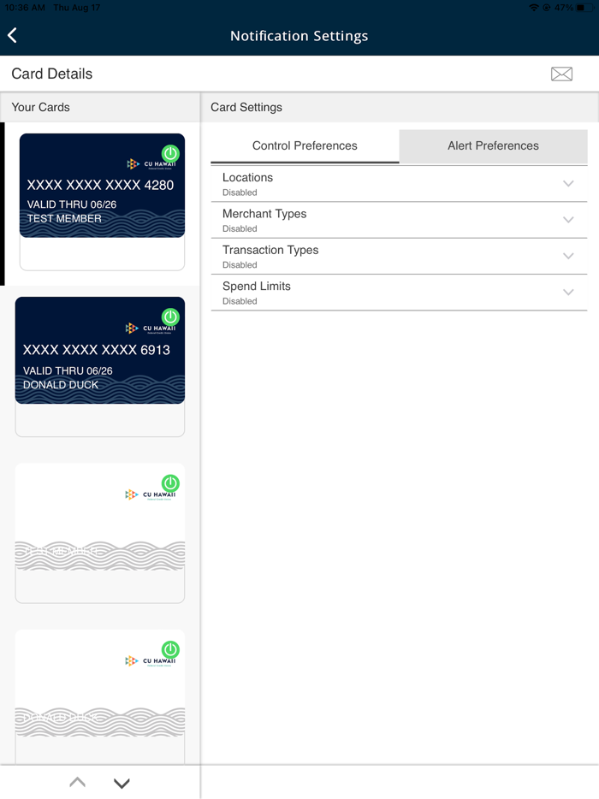Click XXXX XXXX XXXX 4280 card number

(100, 185)
